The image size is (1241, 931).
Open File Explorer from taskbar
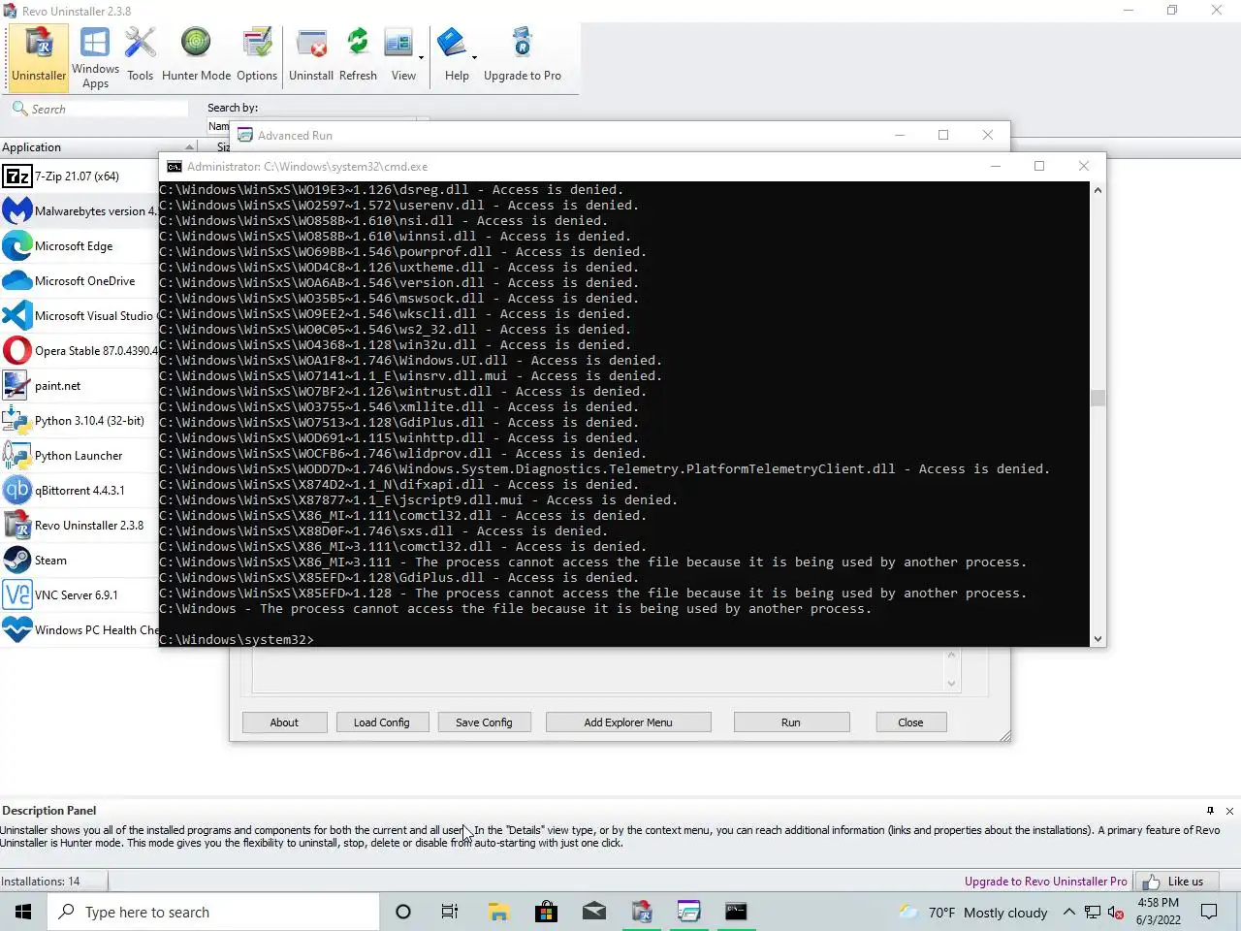point(498,912)
